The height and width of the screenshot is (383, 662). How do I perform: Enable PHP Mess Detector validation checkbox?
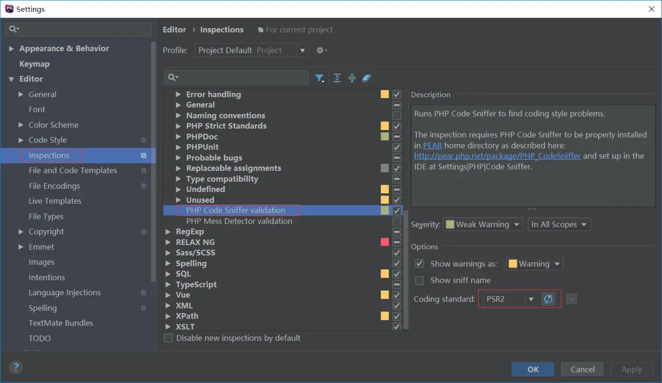point(397,221)
